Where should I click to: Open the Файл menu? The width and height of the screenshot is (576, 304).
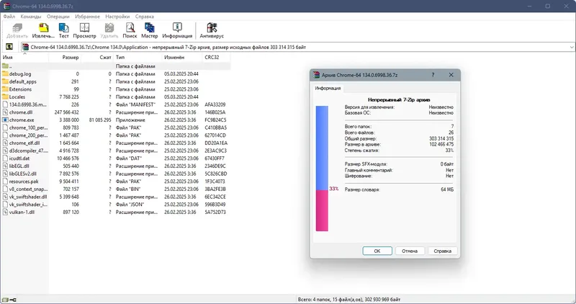(9, 17)
